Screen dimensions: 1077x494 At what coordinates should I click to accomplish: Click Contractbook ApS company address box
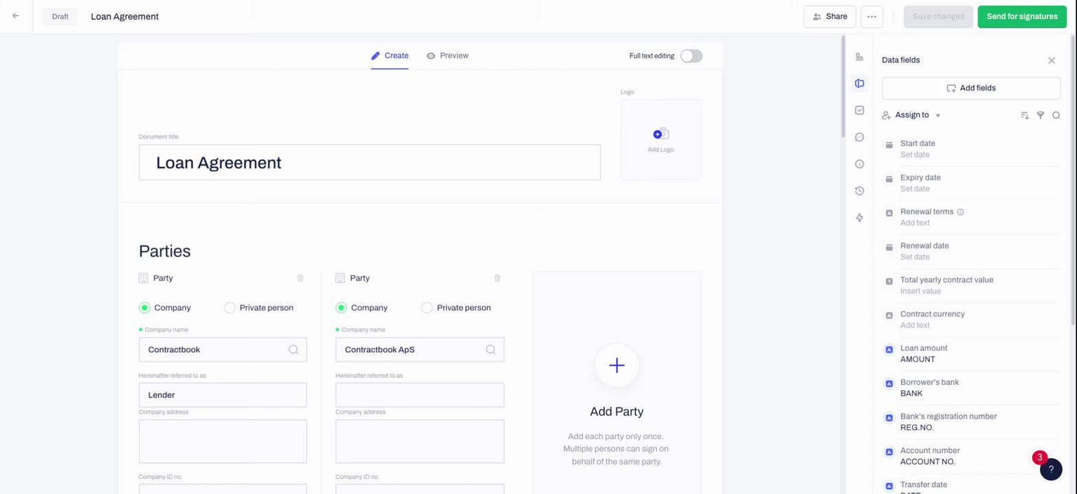[x=420, y=441]
